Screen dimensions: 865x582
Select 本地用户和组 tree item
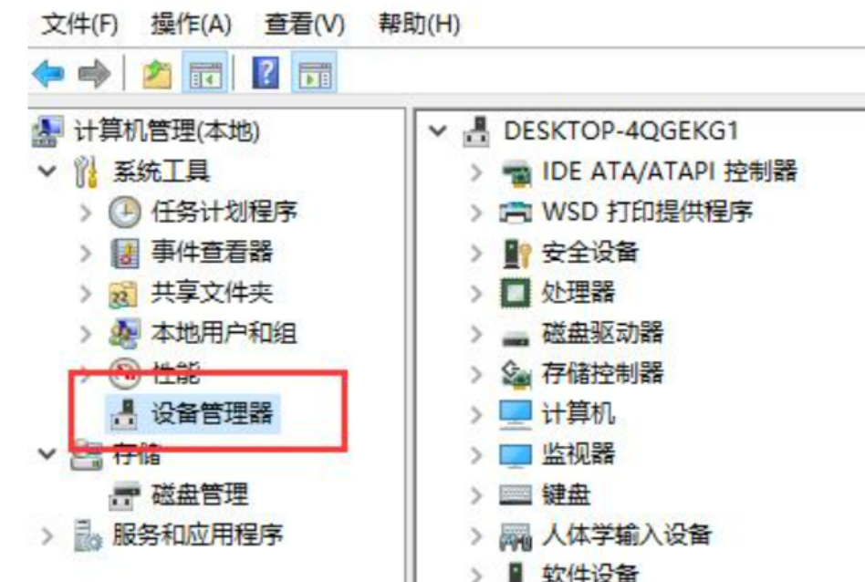point(224,333)
